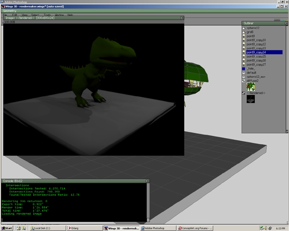
Task: Select point9_copy12 in the Outliner
Action: coord(256,44)
